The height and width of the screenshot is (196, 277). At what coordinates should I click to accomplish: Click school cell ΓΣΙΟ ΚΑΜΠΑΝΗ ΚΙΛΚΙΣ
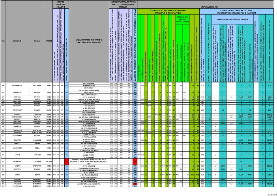89,95
